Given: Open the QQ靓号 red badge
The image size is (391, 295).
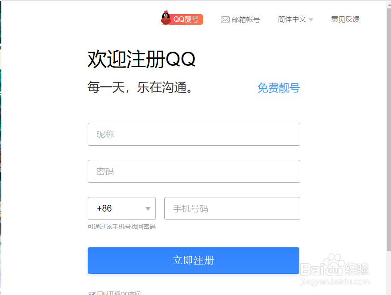Looking at the screenshot, I should 186,19.
